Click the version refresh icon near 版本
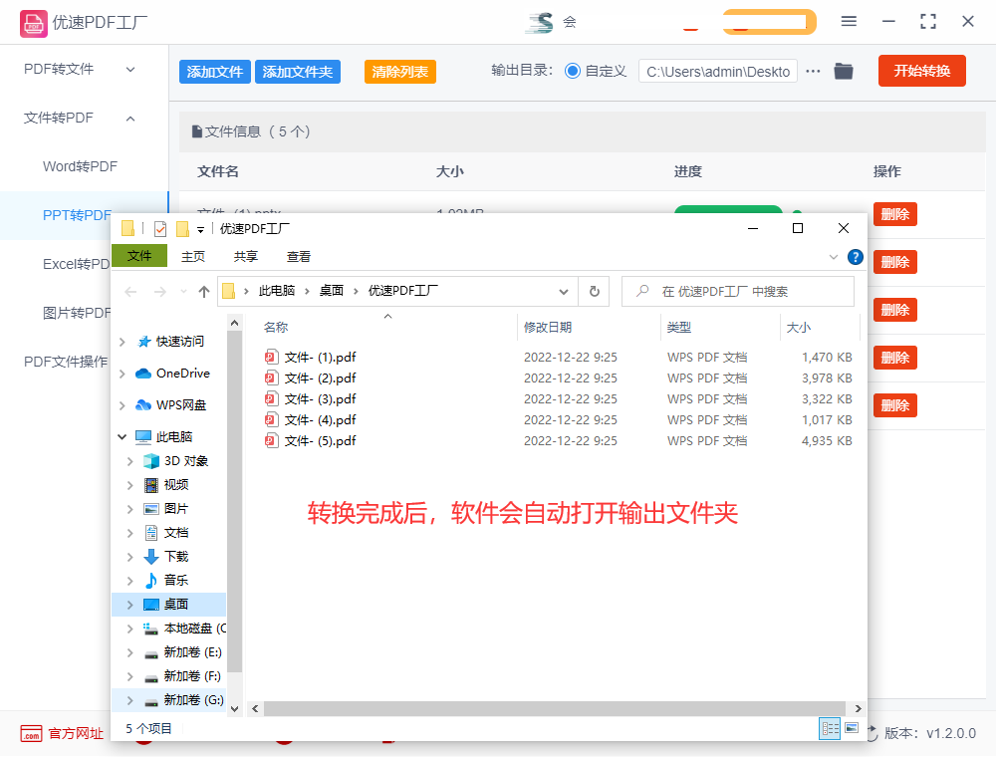 pos(872,733)
